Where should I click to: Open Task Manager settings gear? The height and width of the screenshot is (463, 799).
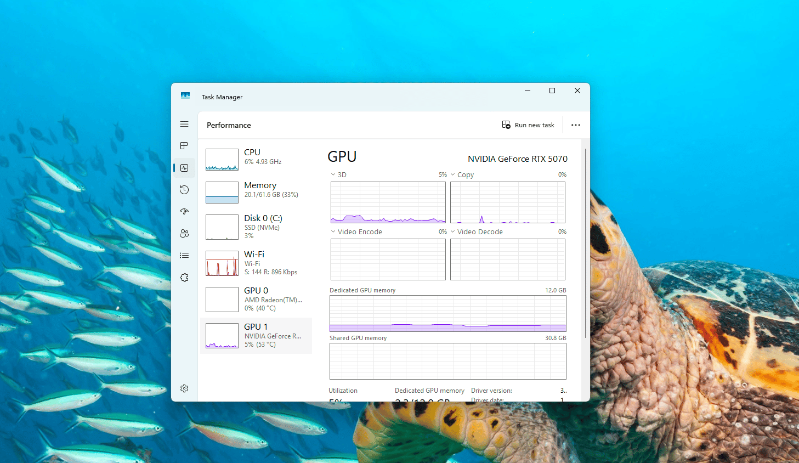click(184, 388)
